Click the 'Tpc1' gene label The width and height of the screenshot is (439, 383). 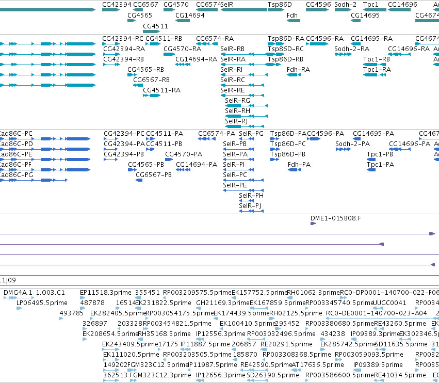tap(371, 5)
